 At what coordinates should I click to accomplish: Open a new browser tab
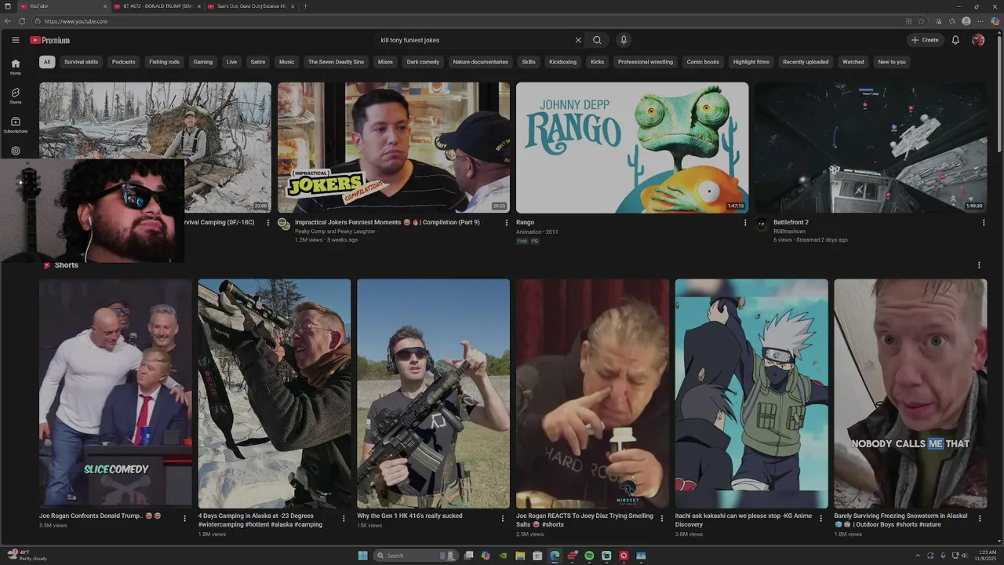pos(306,6)
